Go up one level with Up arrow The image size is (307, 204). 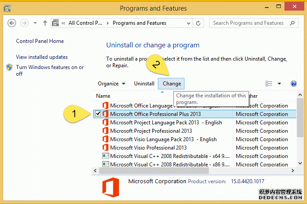(x=45, y=23)
